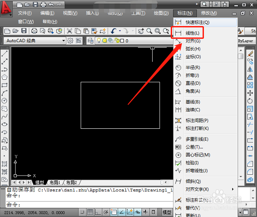Open the 修改(M) menu
Screen dimensions: 257x217
209,13
